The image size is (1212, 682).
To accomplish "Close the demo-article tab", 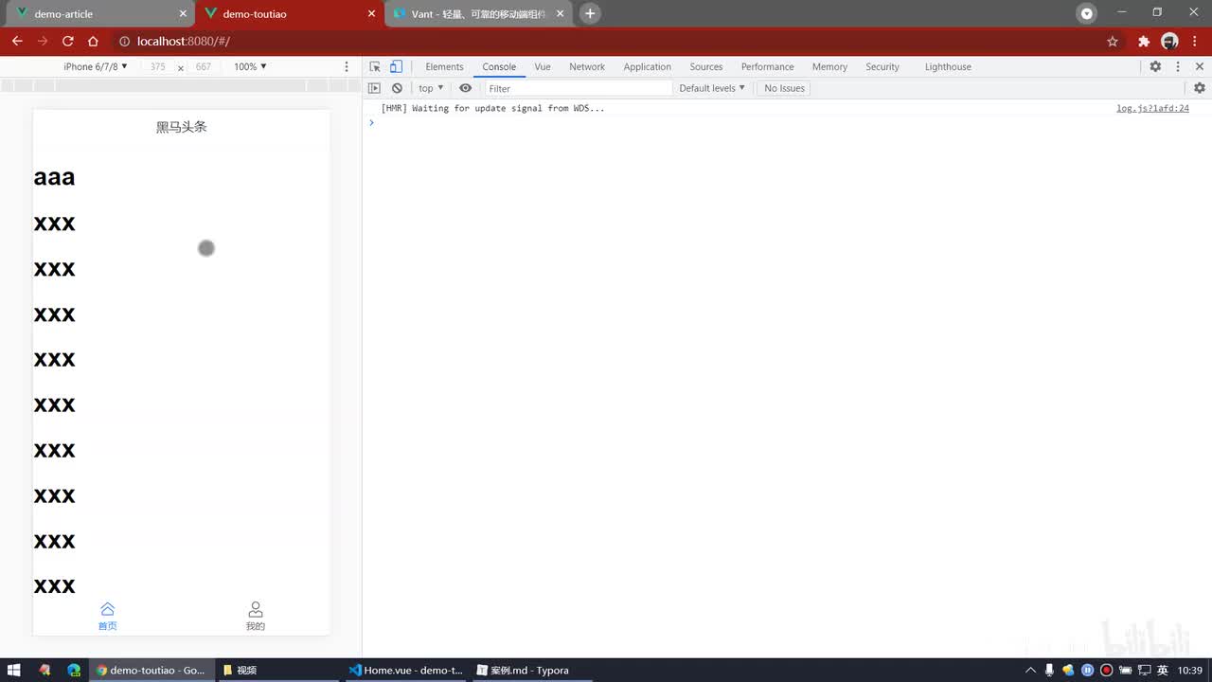I will 183,14.
